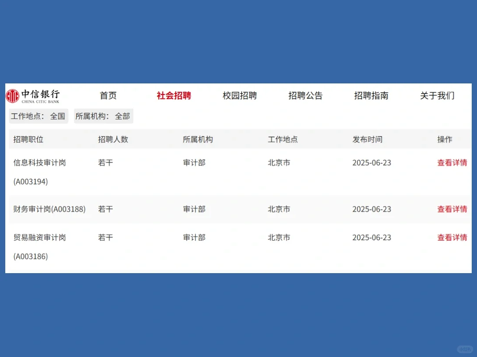Click the code (A003194) text
477x357 pixels.
click(x=31, y=181)
